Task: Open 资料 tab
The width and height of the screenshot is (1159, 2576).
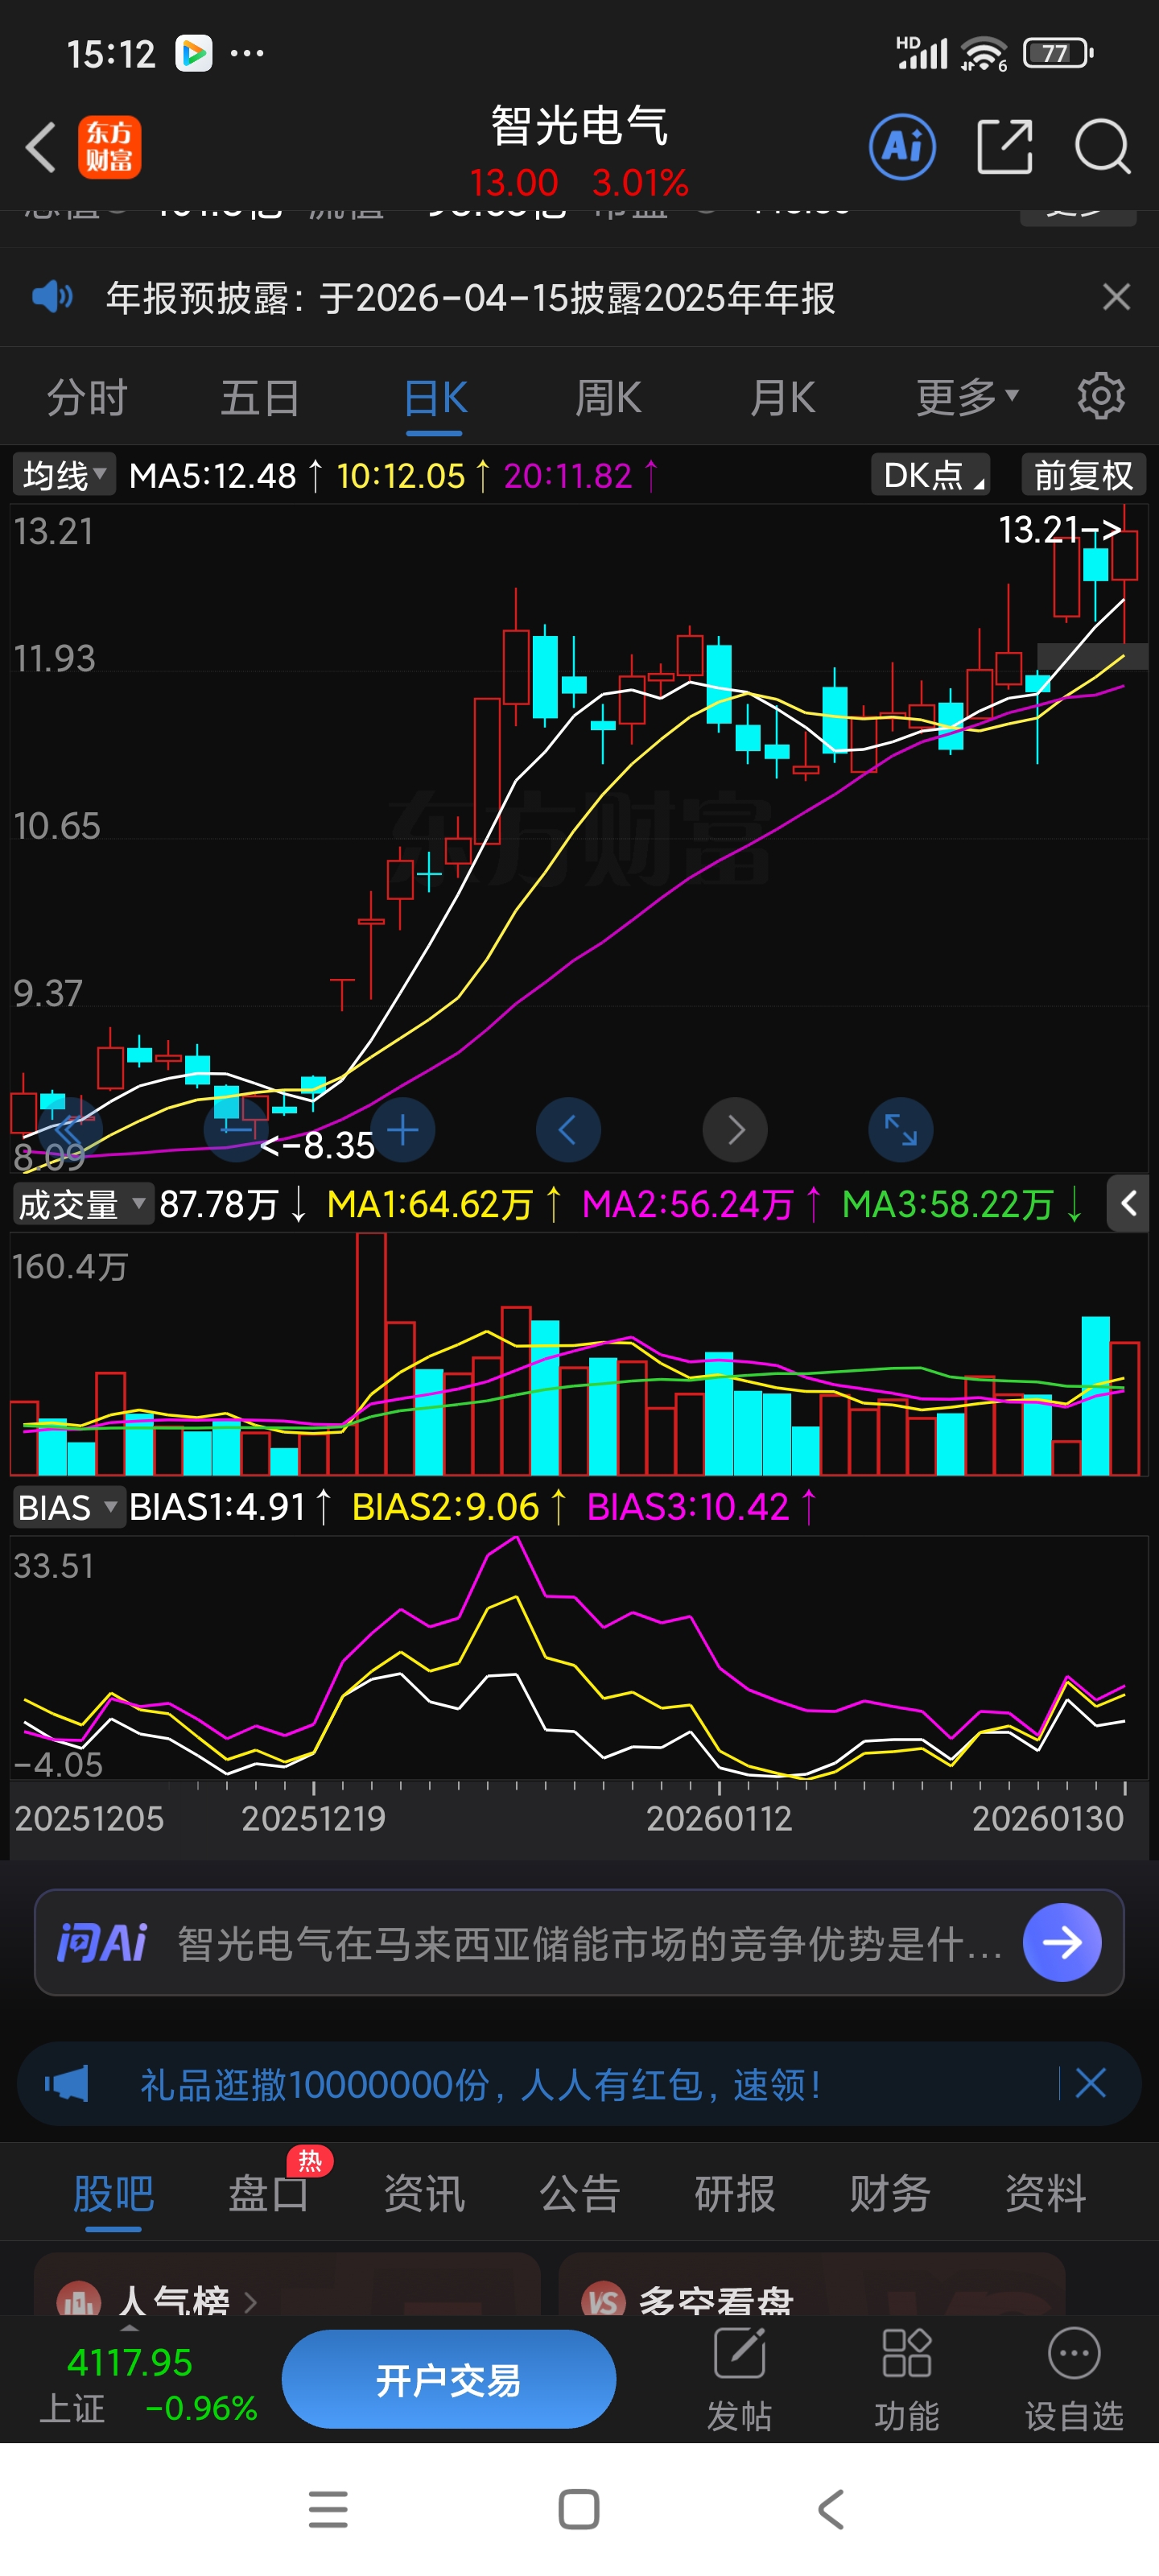Action: (x=1045, y=2193)
